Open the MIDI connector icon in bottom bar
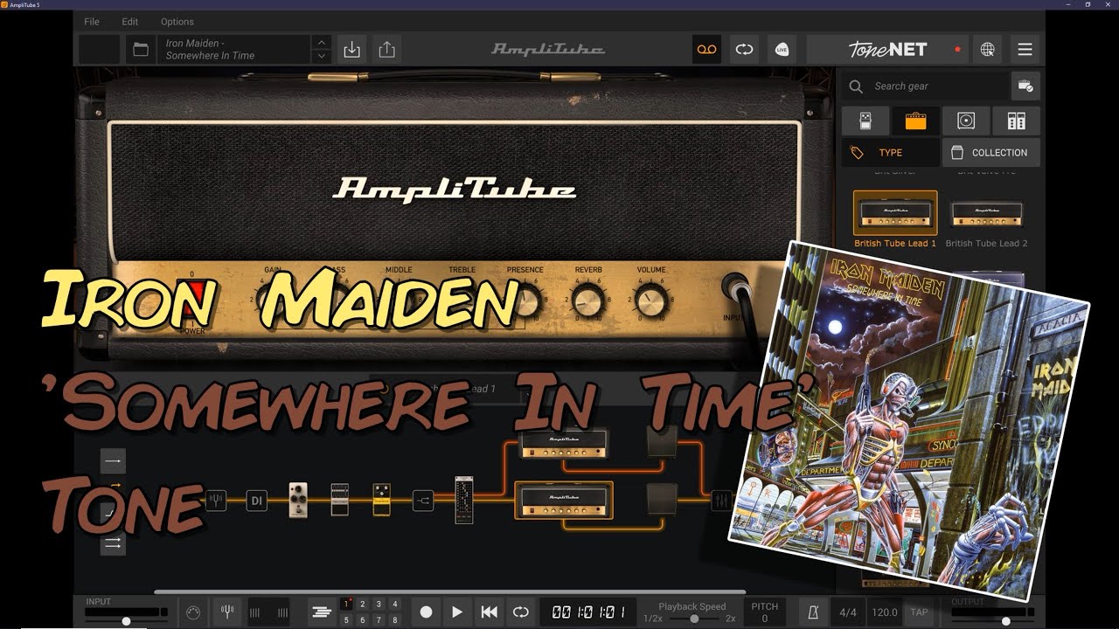1119x629 pixels. pos(193,612)
